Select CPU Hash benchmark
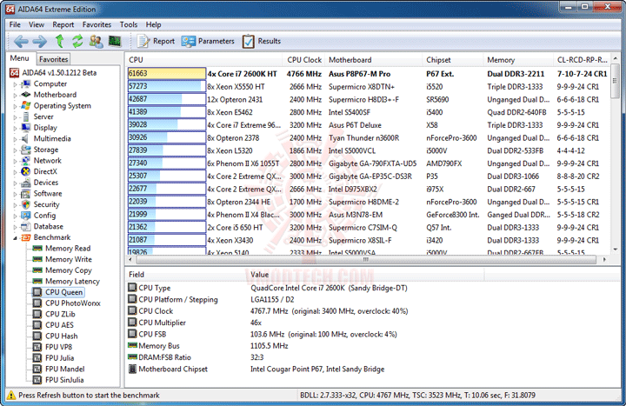Screen dimensions: 626x406 point(56,336)
